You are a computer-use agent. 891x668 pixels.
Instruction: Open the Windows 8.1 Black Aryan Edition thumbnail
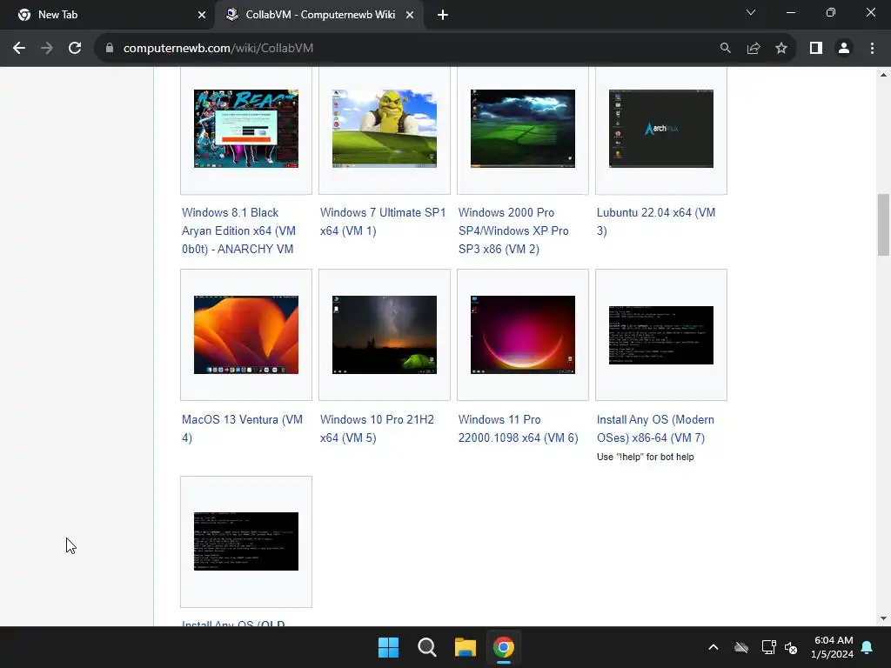[x=246, y=129]
